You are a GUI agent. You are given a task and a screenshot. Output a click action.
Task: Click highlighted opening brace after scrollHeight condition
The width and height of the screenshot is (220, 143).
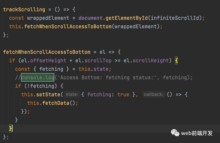point(176,61)
